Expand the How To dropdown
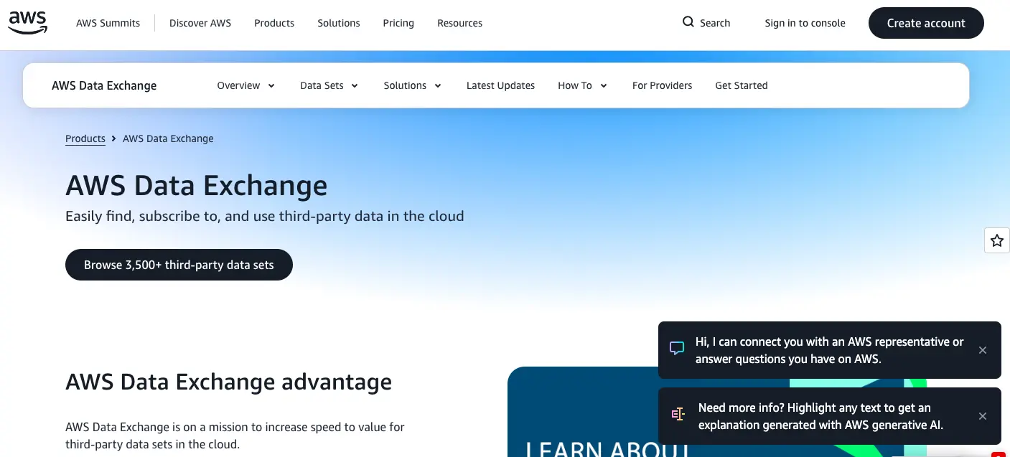 pyautogui.click(x=583, y=85)
